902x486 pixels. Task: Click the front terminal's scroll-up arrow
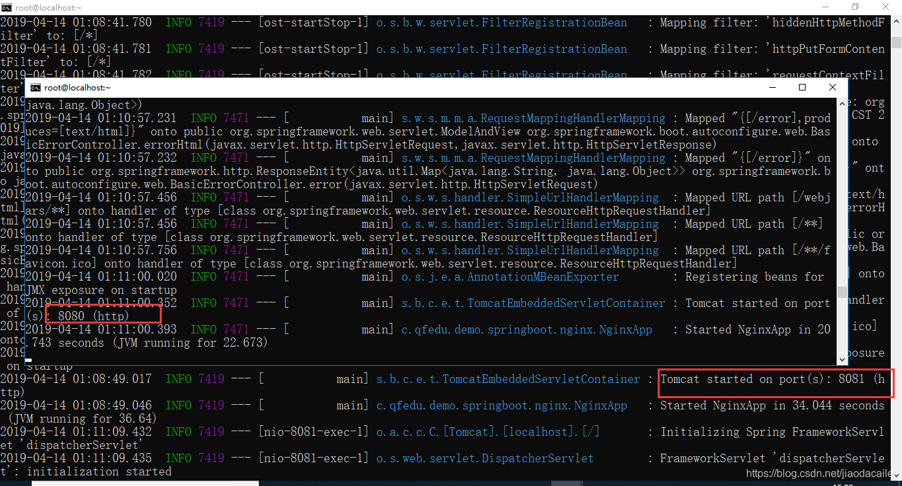coord(842,102)
